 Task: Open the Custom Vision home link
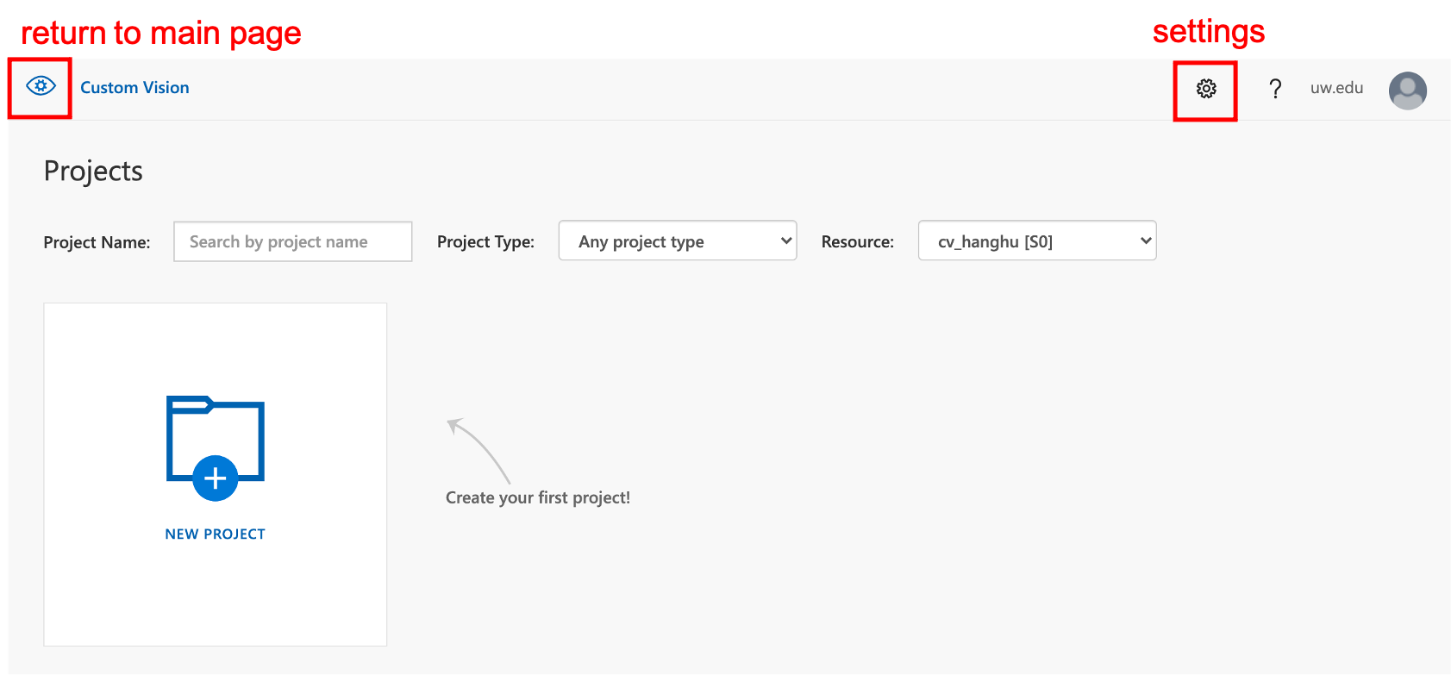pyautogui.click(x=134, y=88)
